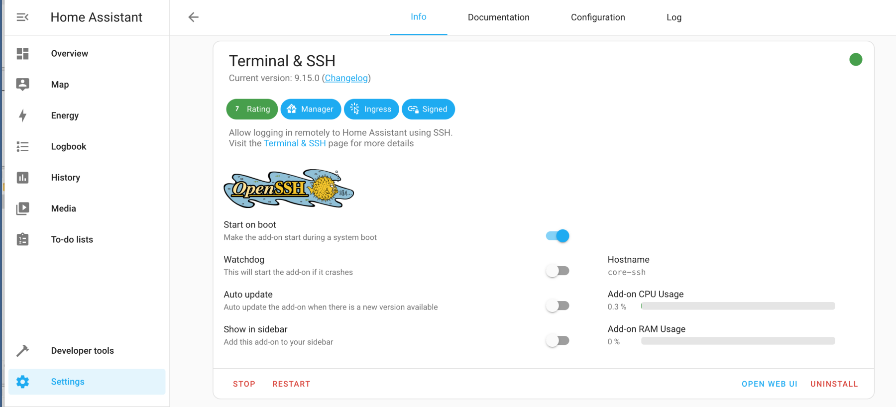Click the rating number 7 badge
The width and height of the screenshot is (896, 407).
coord(237,109)
